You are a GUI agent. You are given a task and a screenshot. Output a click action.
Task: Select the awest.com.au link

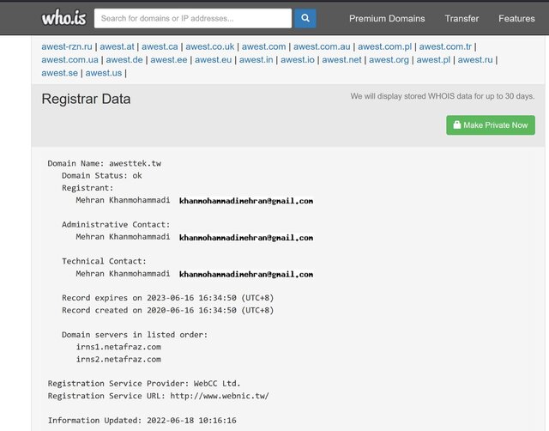click(322, 46)
